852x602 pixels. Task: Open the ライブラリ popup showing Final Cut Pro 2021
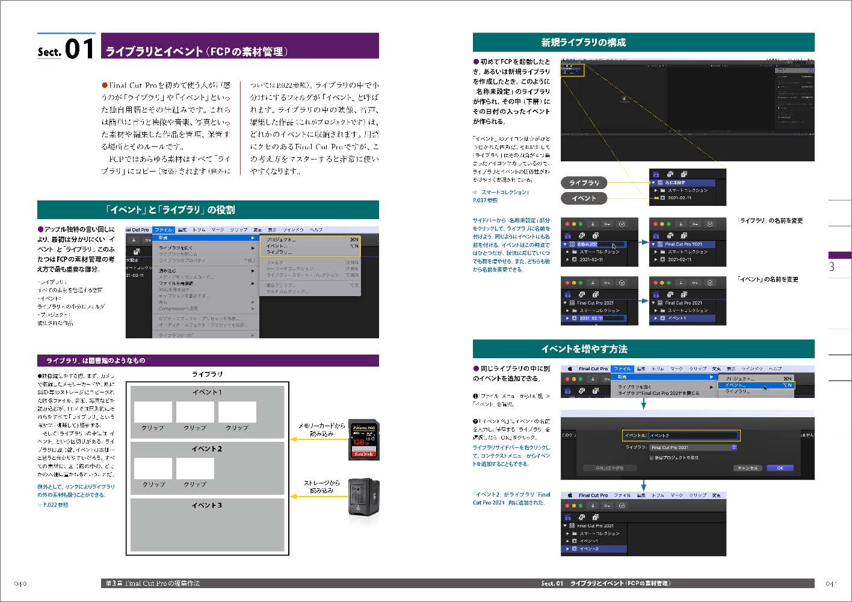[693, 447]
